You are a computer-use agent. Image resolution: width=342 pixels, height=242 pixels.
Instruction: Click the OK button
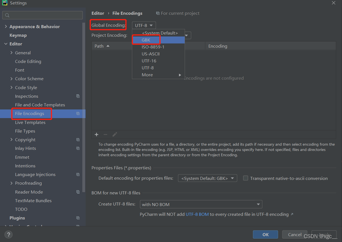266,234
